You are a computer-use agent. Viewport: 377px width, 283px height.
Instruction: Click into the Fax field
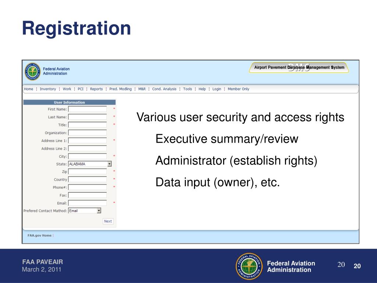point(88,195)
